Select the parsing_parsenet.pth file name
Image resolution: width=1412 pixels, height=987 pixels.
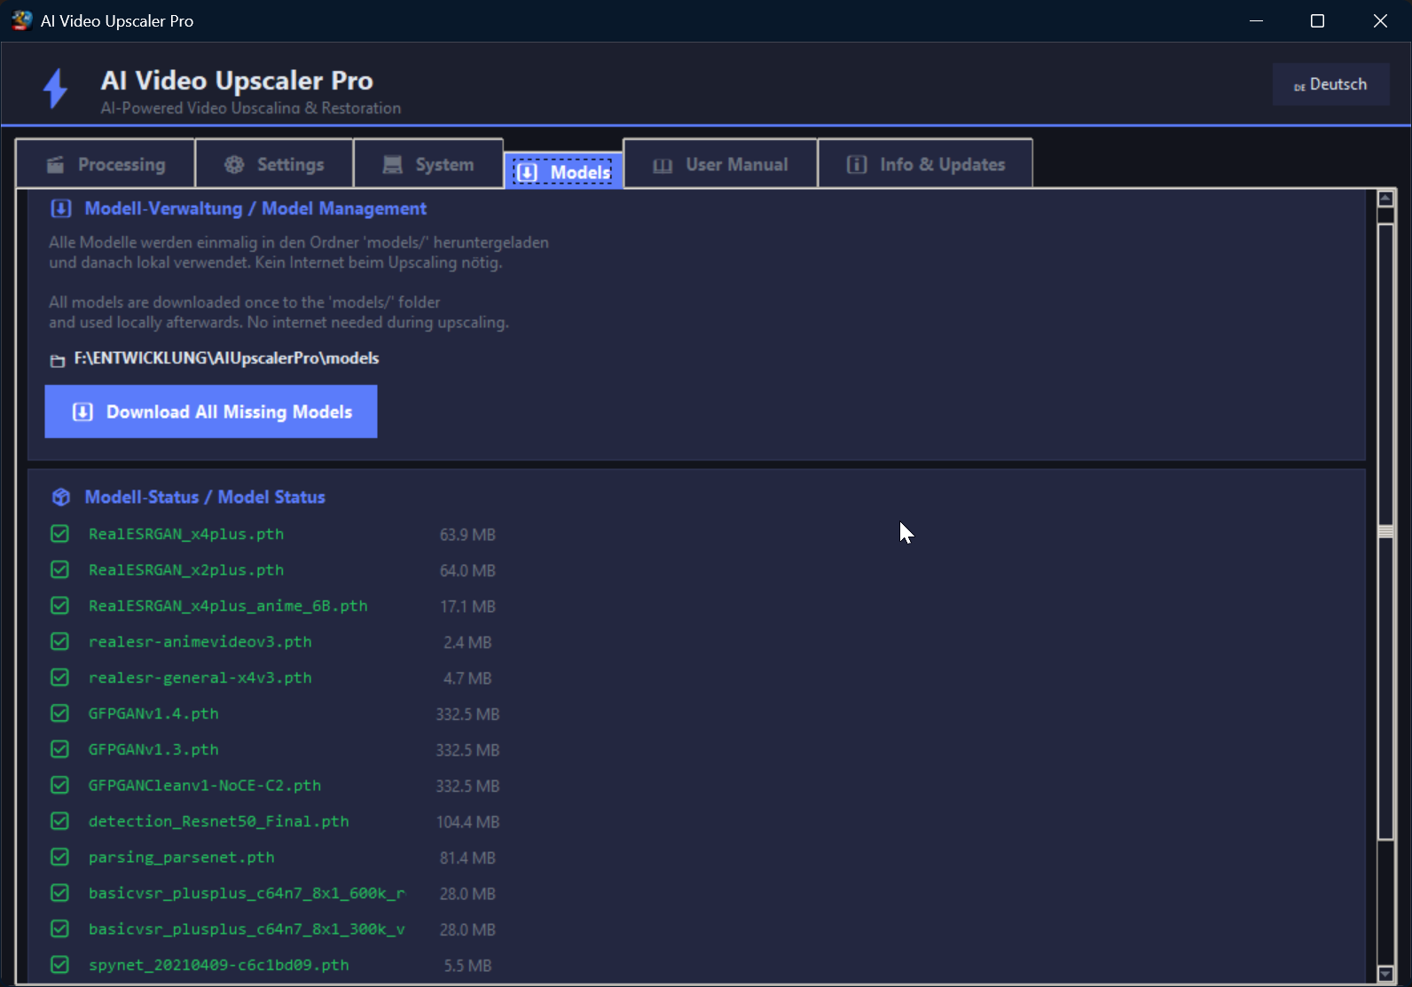coord(182,858)
